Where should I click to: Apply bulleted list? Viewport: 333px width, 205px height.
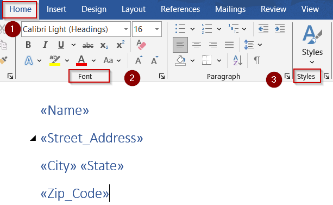click(x=180, y=28)
